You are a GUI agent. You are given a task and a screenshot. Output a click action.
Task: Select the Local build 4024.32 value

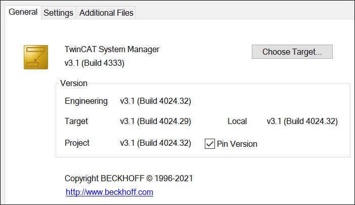point(302,121)
